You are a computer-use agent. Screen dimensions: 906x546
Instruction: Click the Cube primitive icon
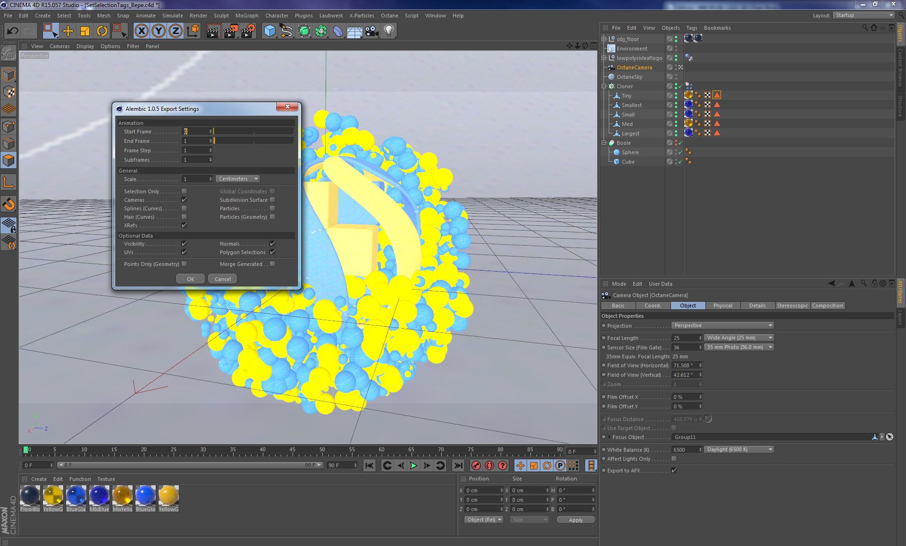click(269, 31)
